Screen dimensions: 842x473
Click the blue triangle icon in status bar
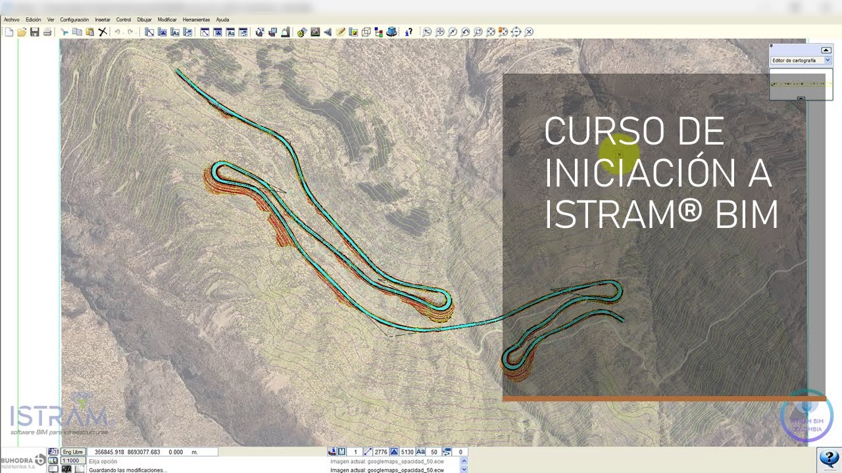(x=393, y=452)
